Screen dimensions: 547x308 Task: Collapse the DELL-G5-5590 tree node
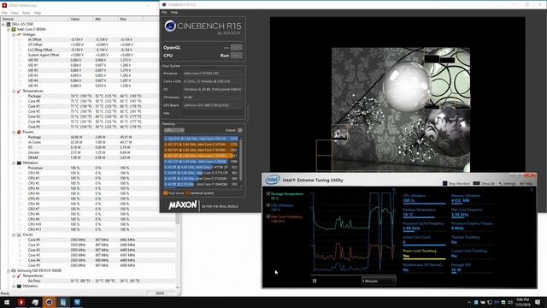pos(3,25)
